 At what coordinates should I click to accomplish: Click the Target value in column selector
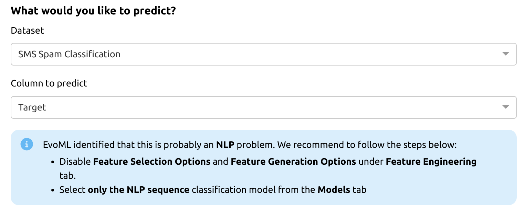pos(32,107)
